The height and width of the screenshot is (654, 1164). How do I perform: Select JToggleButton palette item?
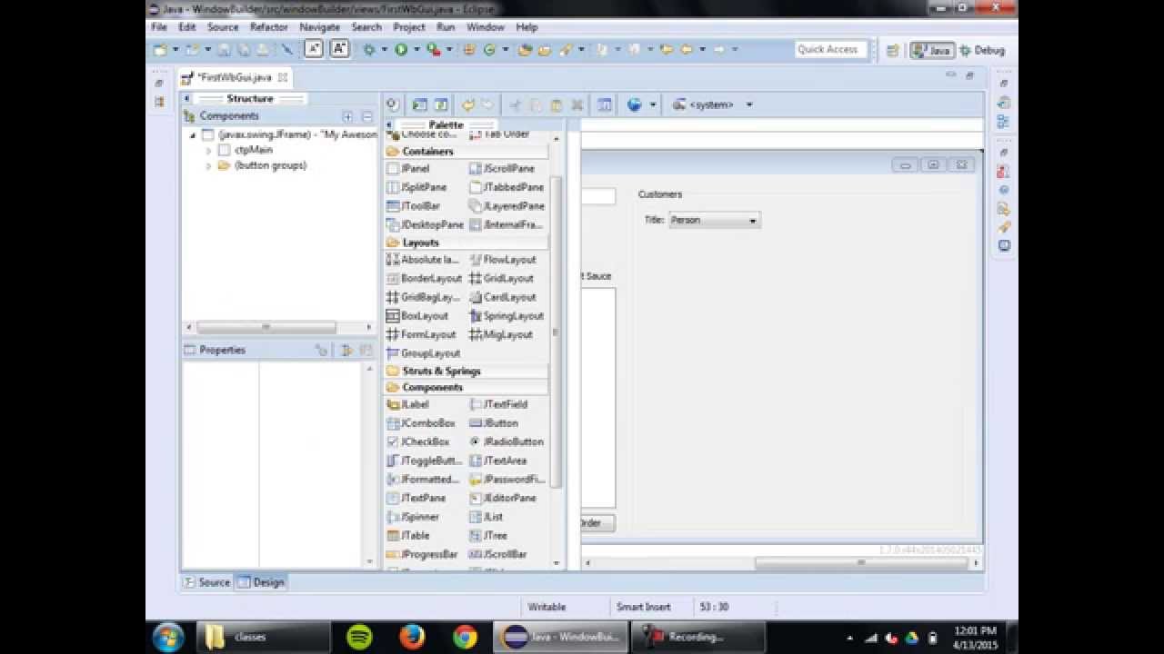point(425,461)
